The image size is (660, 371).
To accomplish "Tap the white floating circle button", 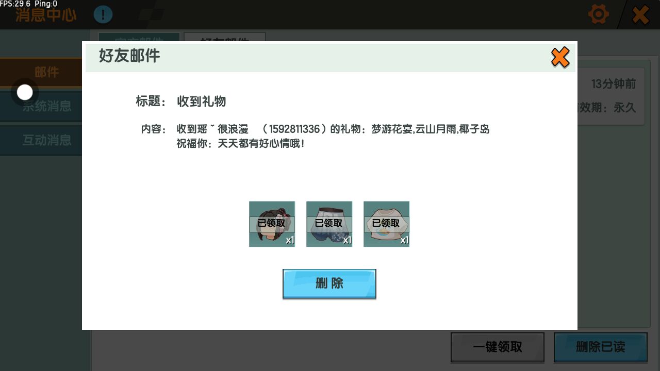I will pyautogui.click(x=25, y=93).
